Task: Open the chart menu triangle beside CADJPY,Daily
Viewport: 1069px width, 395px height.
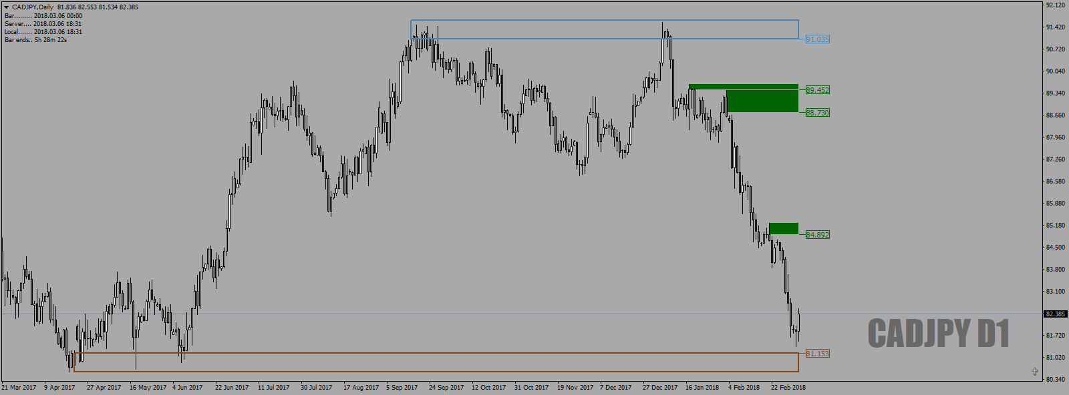Action: click(x=7, y=7)
